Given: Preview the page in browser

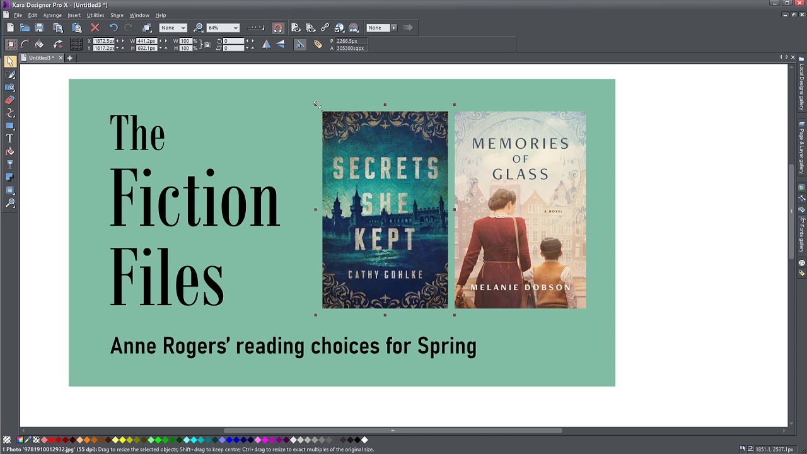Looking at the screenshot, I should coord(296,28).
